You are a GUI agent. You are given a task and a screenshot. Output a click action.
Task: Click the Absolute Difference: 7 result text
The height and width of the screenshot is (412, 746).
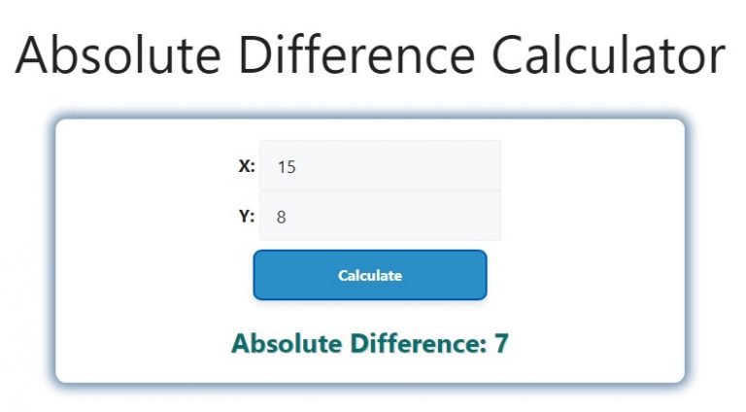369,343
